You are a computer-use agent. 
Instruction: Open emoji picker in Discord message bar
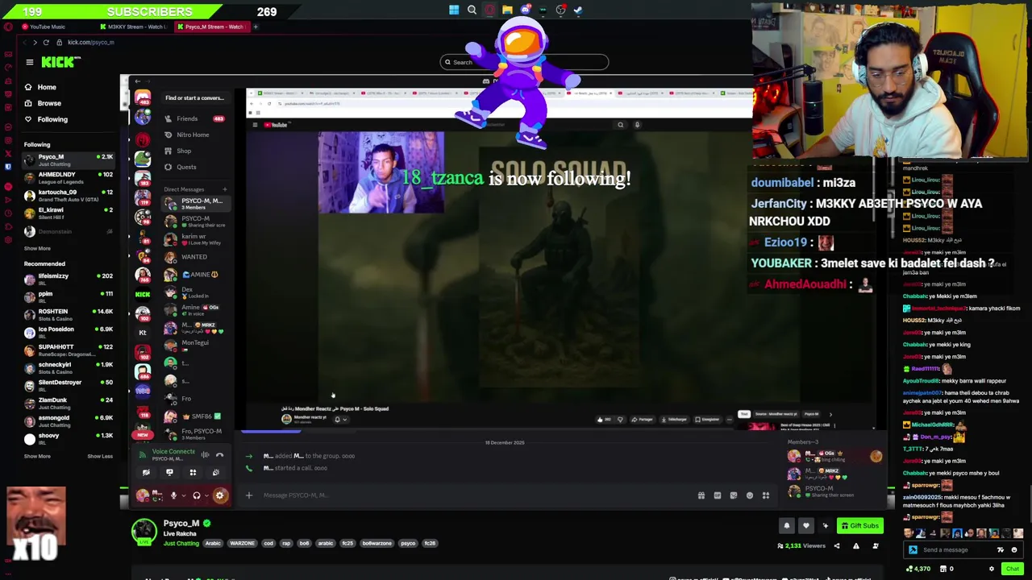point(750,495)
